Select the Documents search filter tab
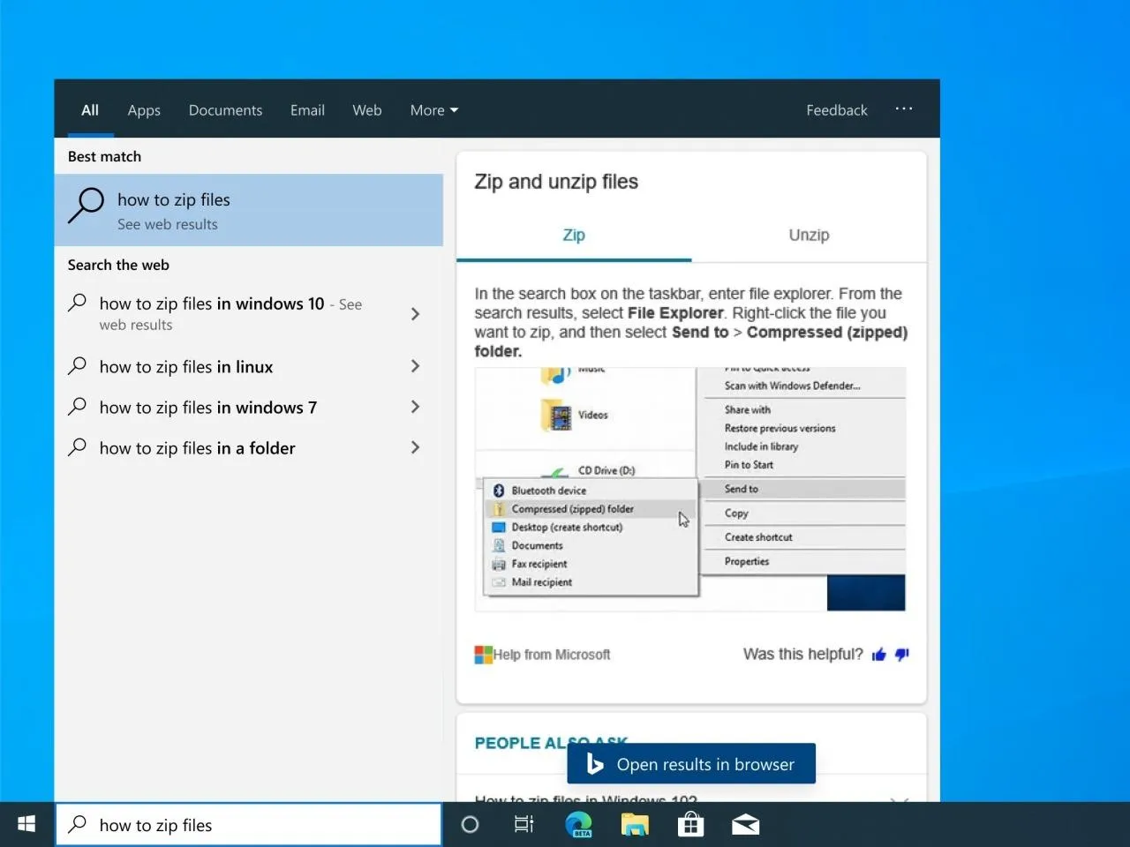Screen dimensions: 1130x847 [x=225, y=110]
